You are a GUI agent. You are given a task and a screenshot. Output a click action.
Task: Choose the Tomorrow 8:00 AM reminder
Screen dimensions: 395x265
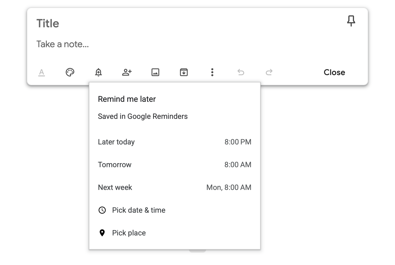(174, 165)
